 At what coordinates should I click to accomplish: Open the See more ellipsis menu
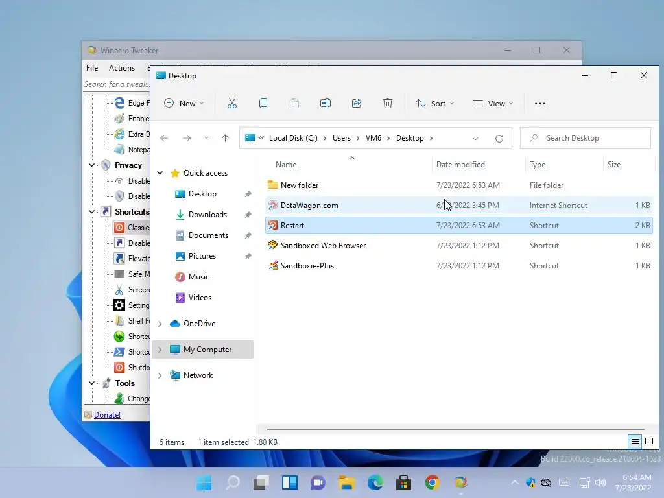[x=540, y=104]
